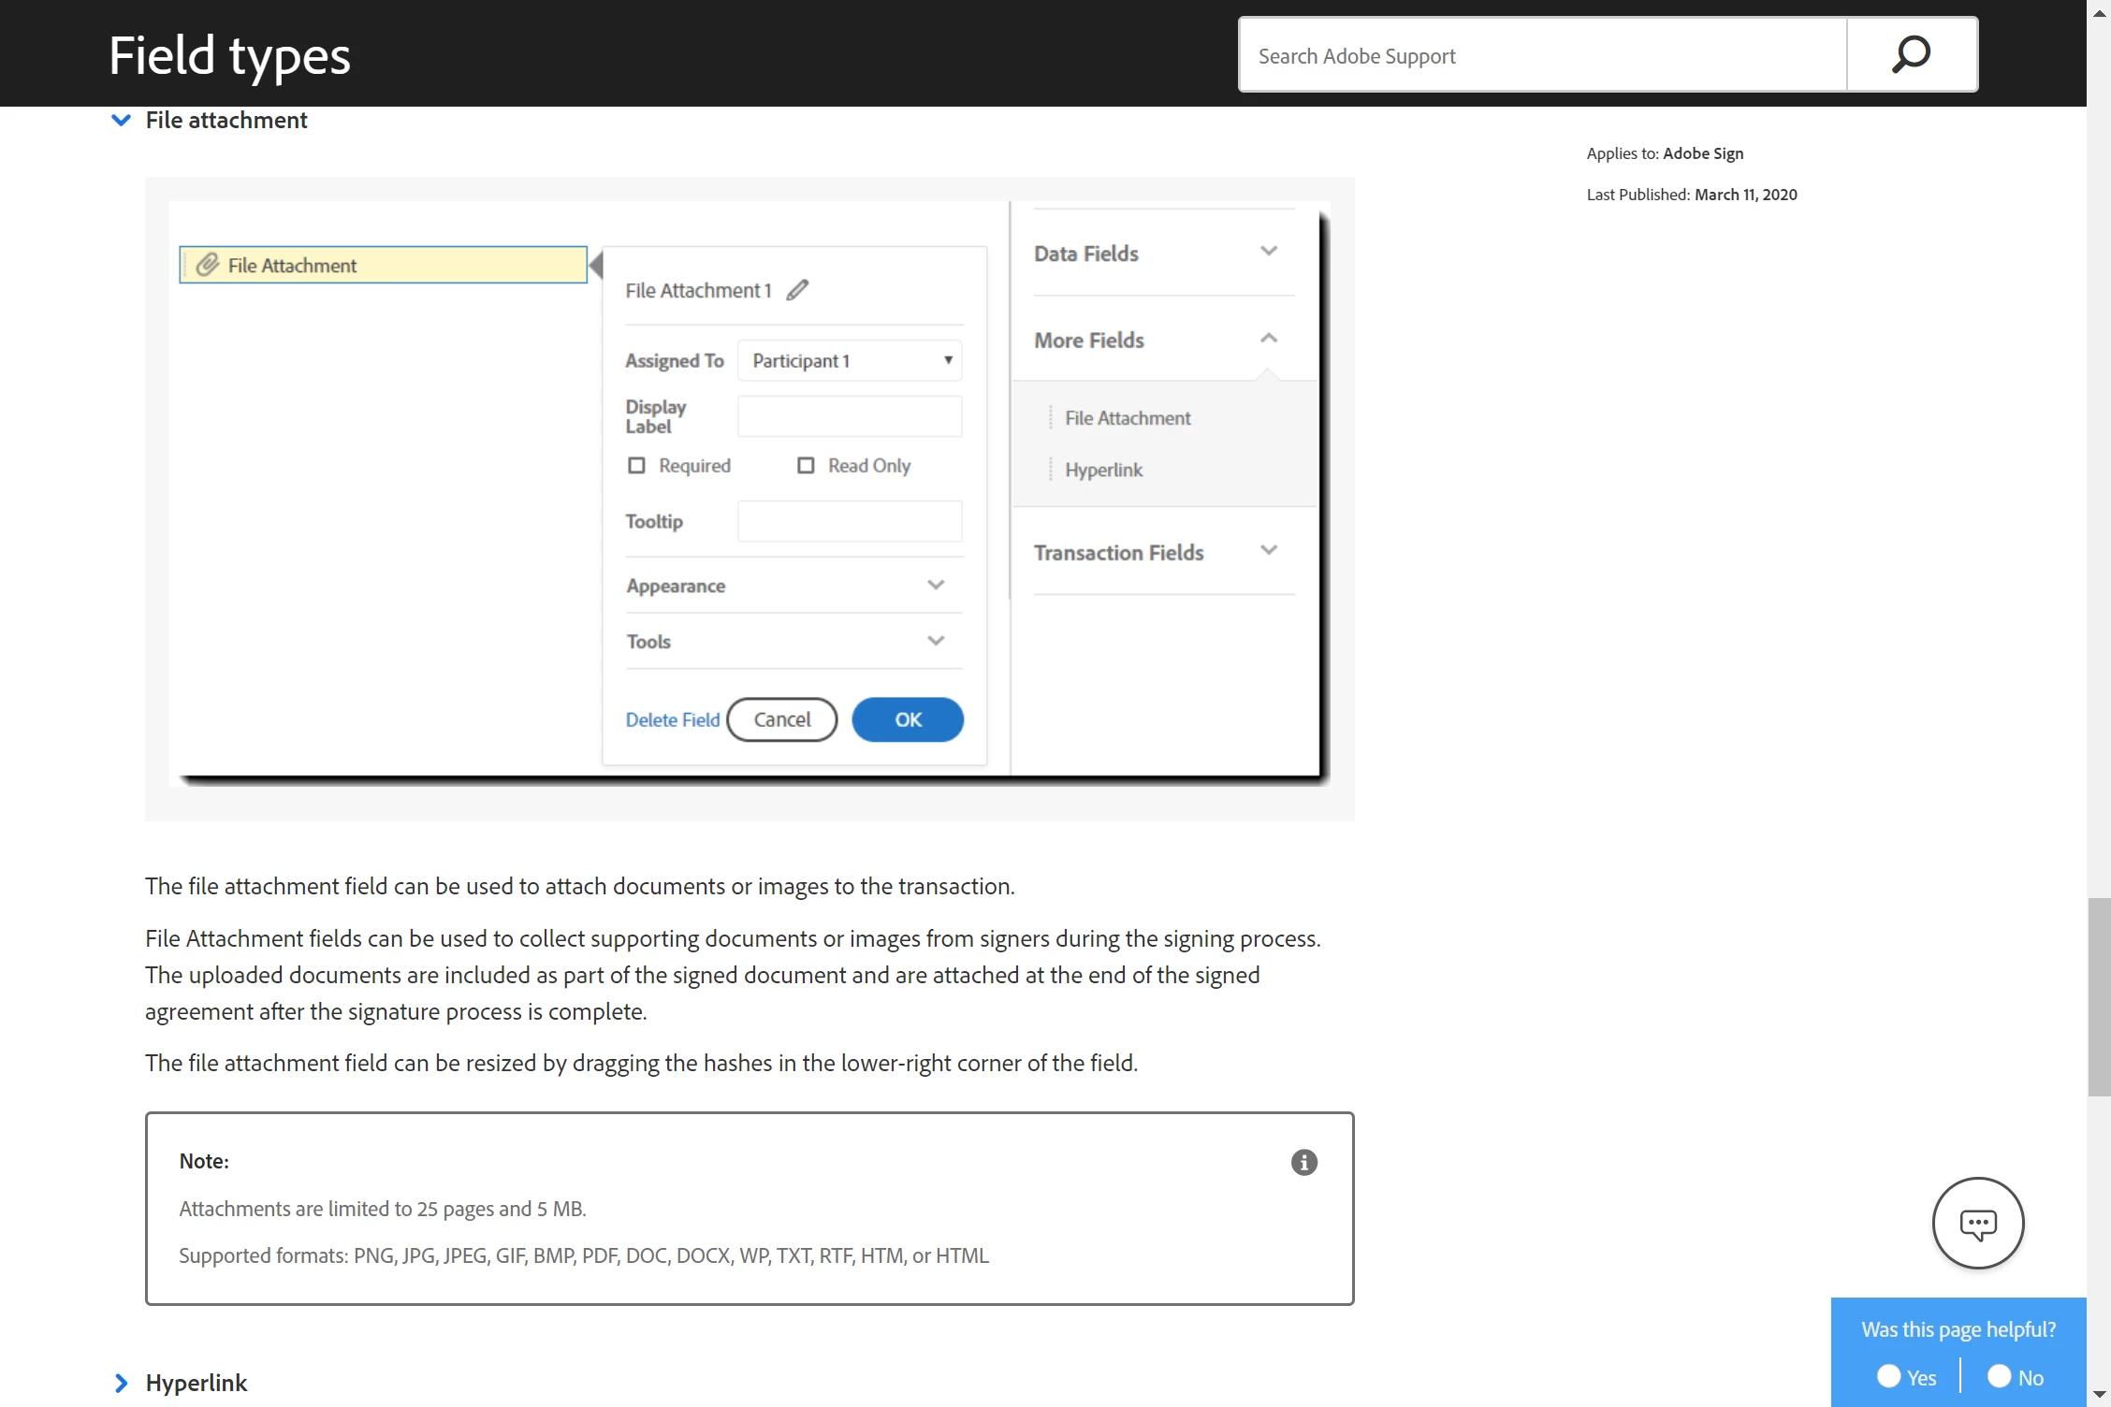Expand the Hyperlink section

point(121,1383)
